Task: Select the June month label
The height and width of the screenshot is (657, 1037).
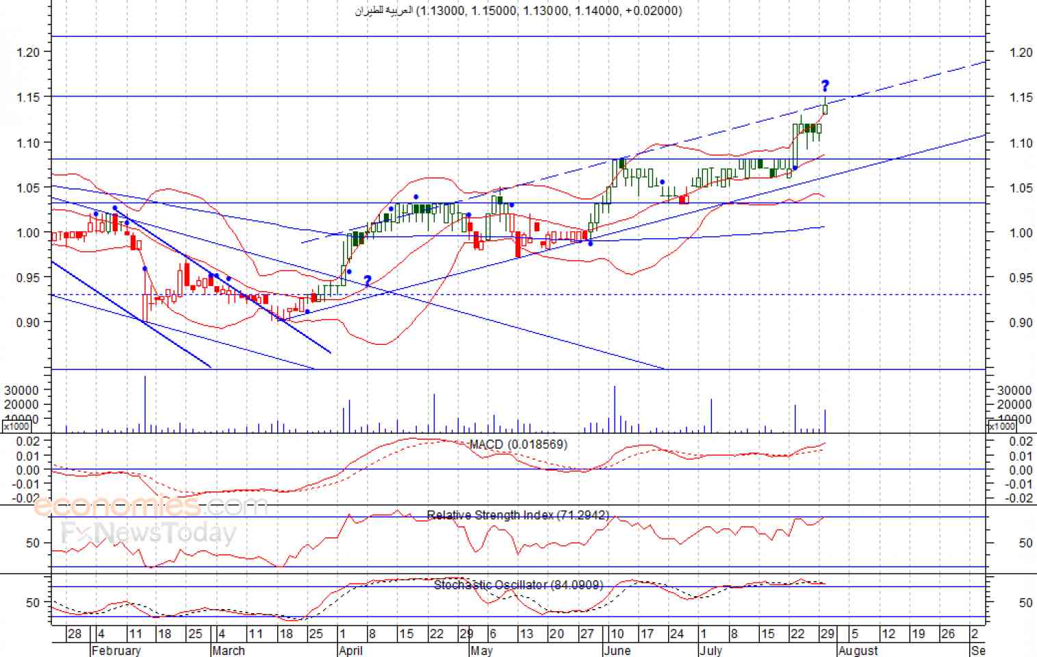Action: 617,650
